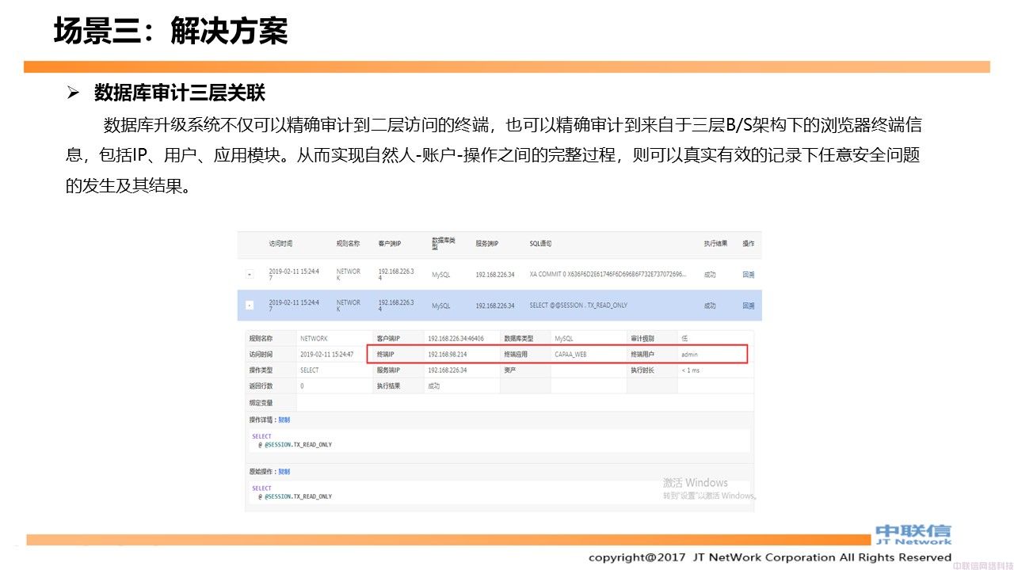Click terminal application value CAPAA_WEB
Screen dimensions: 1014x570
pos(570,355)
